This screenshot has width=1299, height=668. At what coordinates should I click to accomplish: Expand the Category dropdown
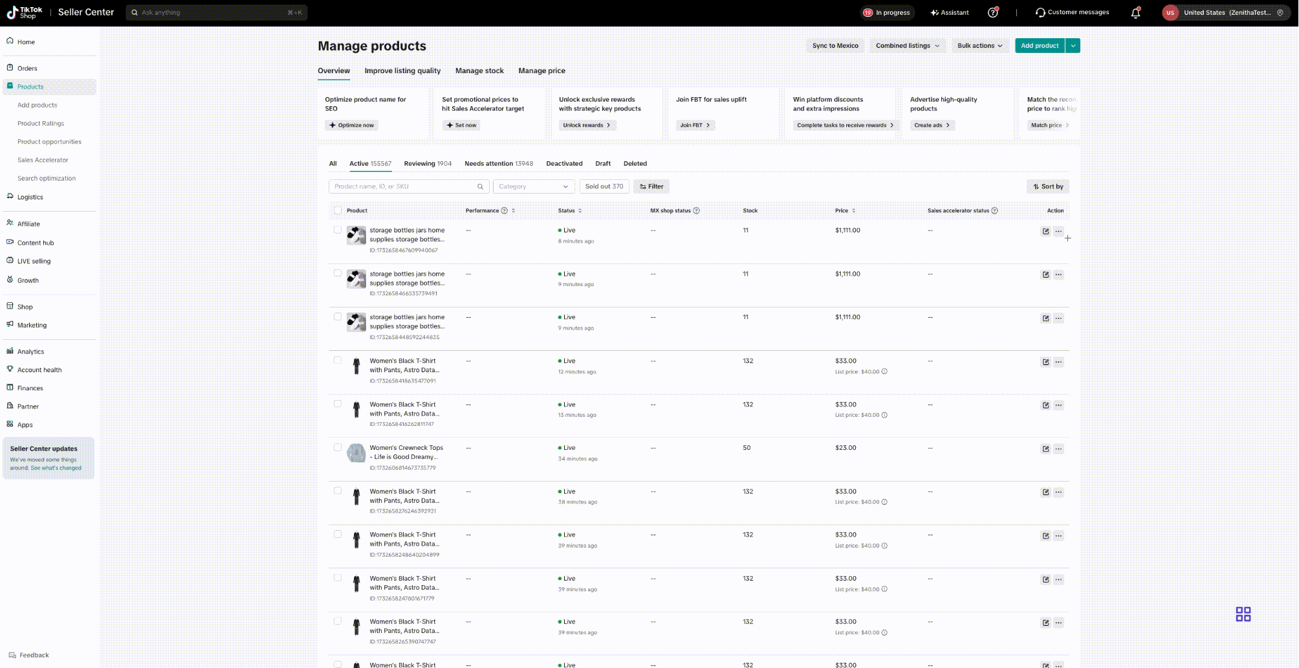(x=534, y=186)
